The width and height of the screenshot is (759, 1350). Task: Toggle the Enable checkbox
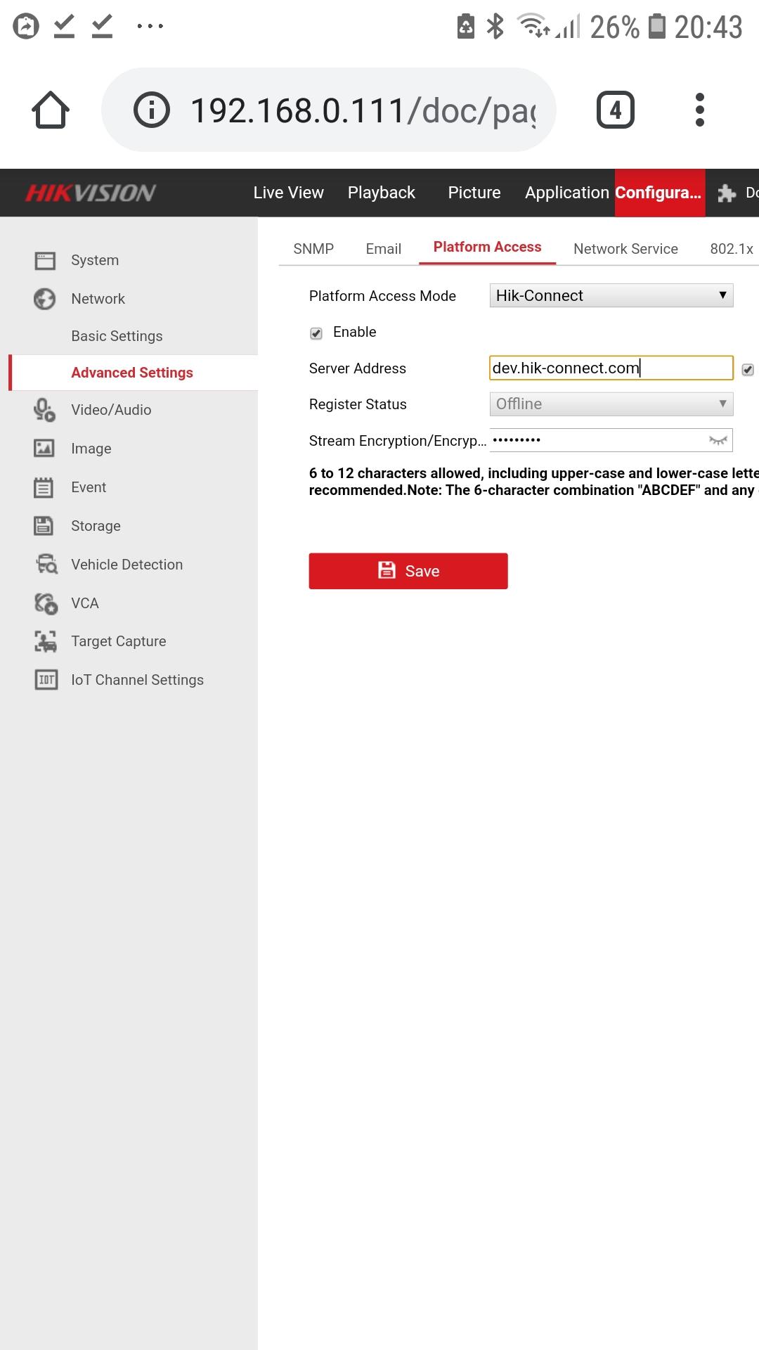tap(316, 333)
